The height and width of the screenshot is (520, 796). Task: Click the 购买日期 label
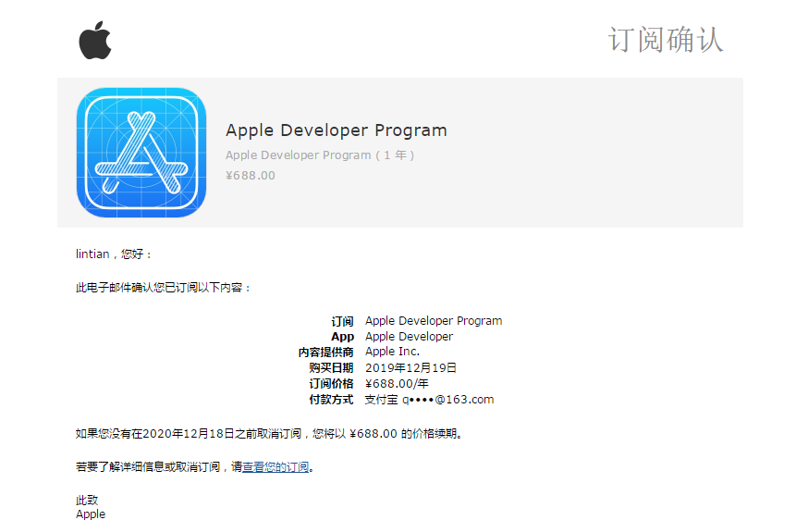tap(331, 368)
